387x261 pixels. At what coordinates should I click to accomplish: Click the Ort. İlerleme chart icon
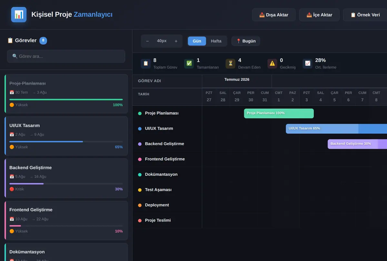coord(308,63)
